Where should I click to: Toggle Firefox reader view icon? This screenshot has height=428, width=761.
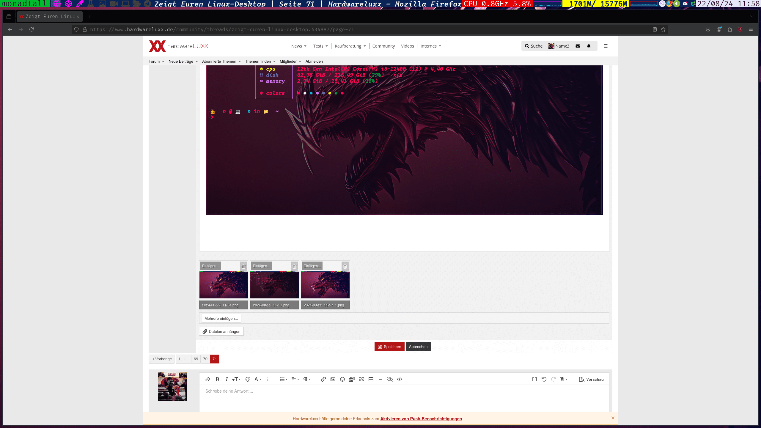coord(655,29)
